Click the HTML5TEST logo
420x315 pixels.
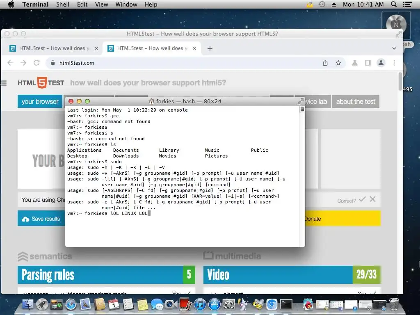(41, 83)
